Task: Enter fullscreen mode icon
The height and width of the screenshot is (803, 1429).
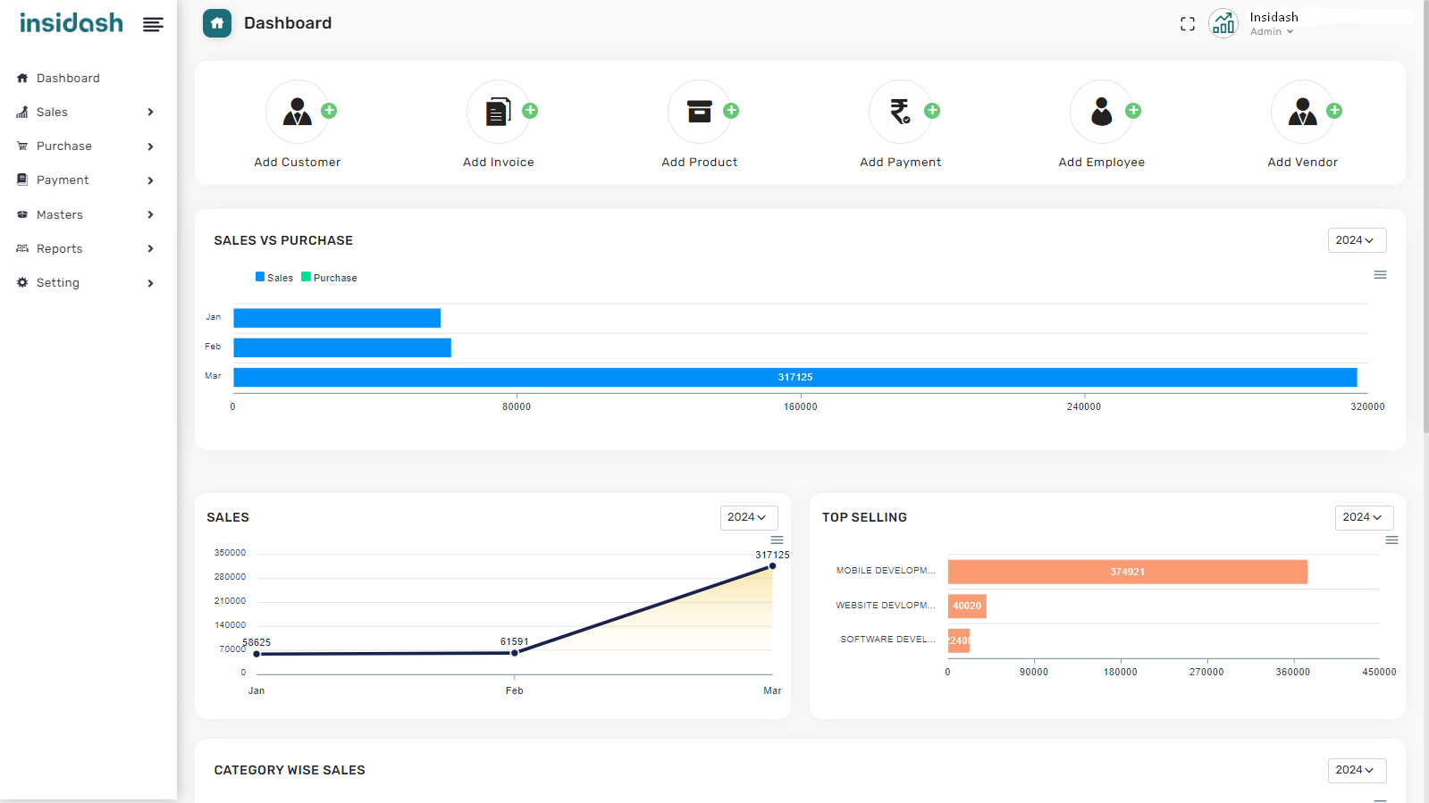Action: [1188, 24]
